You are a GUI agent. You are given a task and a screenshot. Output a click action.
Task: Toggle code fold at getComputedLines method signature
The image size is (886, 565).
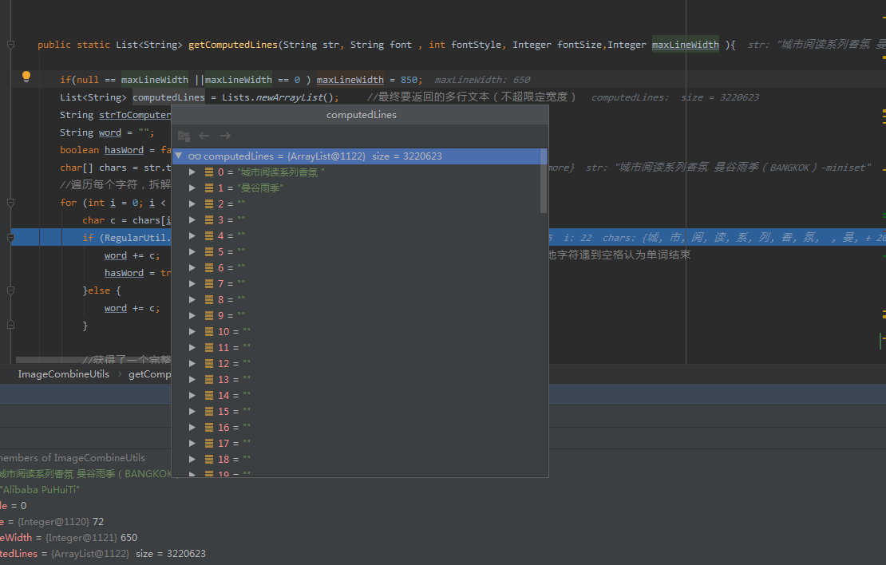click(x=10, y=45)
